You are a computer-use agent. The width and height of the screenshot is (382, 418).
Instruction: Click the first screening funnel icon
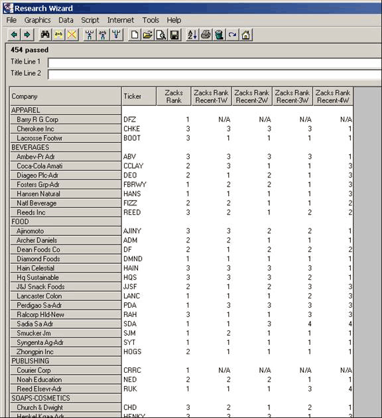pyautogui.click(x=90, y=35)
